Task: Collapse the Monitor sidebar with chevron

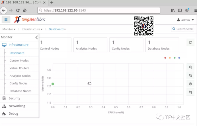Action: click(x=36, y=37)
